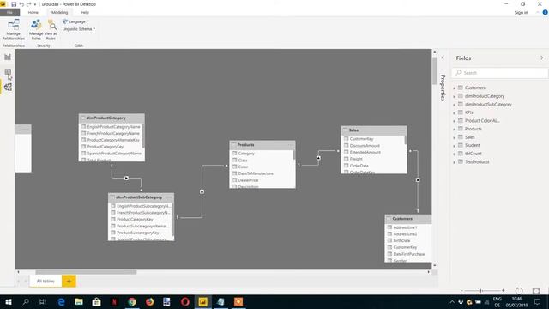Save the file via the quick-access save icon

[x=14, y=4]
